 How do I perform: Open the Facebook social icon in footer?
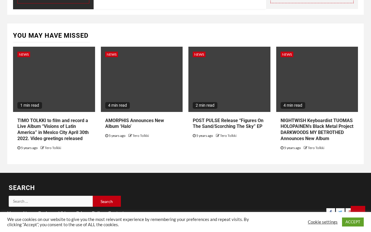(331, 211)
